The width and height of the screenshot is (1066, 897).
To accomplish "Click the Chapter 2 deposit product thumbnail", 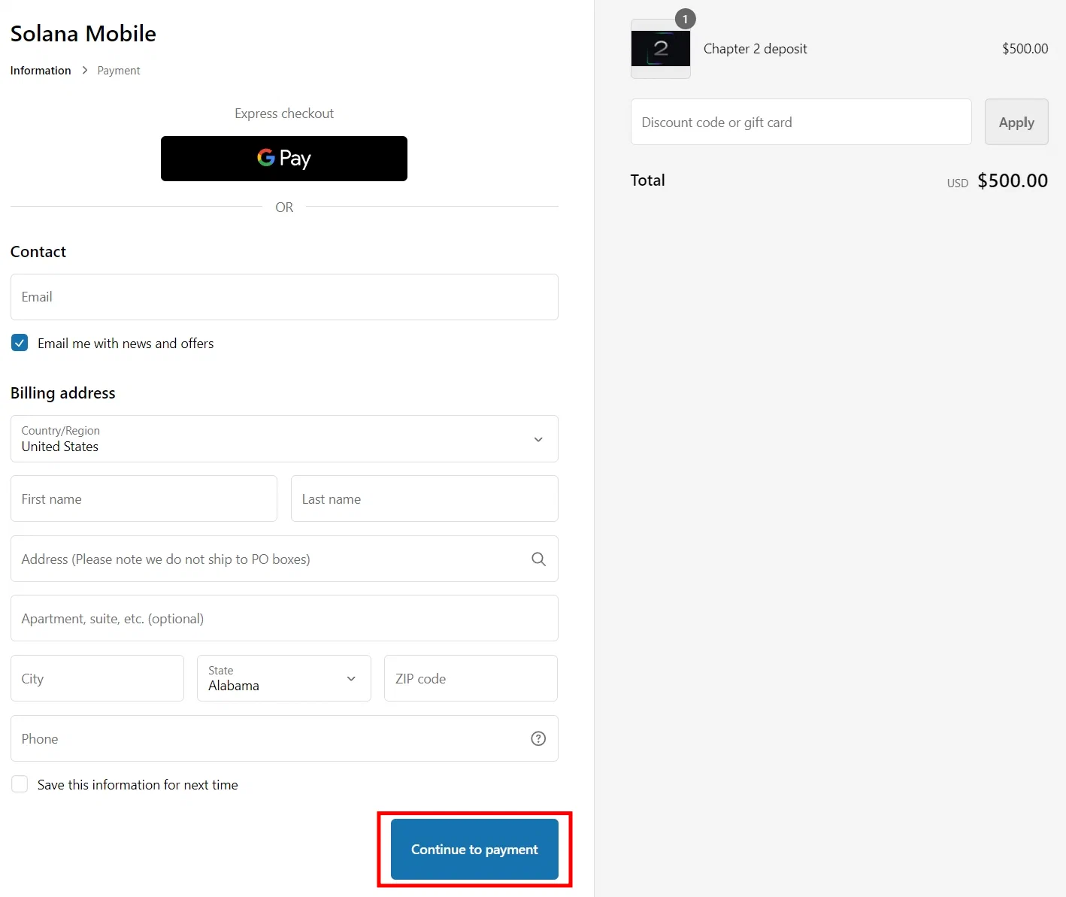I will click(660, 49).
